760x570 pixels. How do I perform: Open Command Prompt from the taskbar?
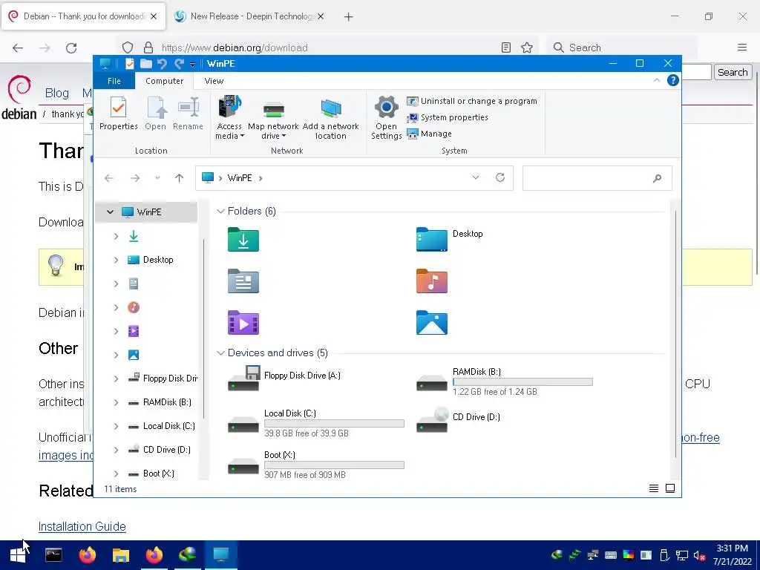(x=53, y=555)
